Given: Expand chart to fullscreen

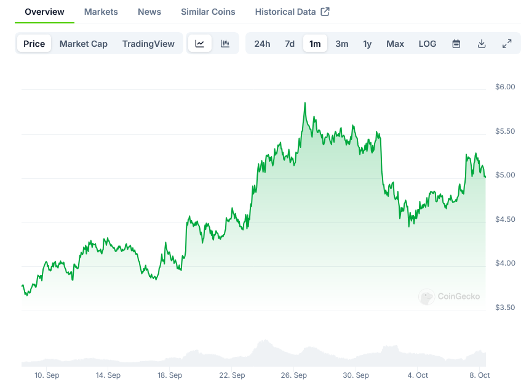Looking at the screenshot, I should pyautogui.click(x=507, y=44).
